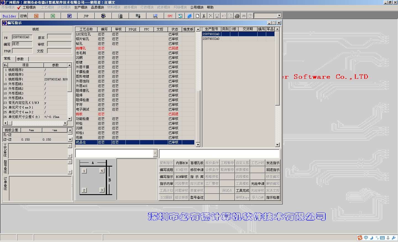The width and height of the screenshot is (398, 242).
Task: Click the 型号备注 field down arrow
Action: [70, 172]
